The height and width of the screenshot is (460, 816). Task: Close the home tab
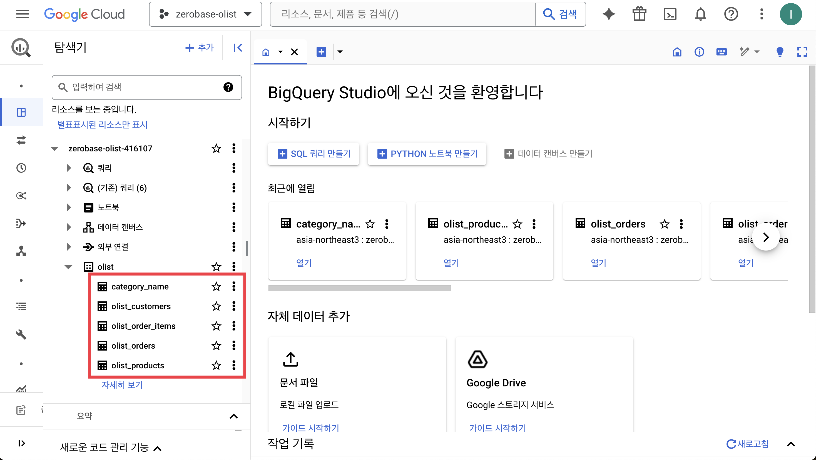(294, 52)
